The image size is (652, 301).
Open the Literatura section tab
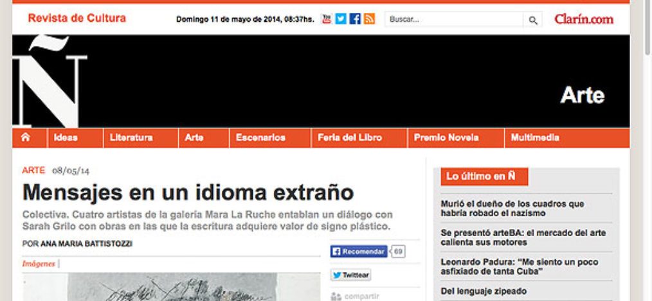[x=141, y=138]
